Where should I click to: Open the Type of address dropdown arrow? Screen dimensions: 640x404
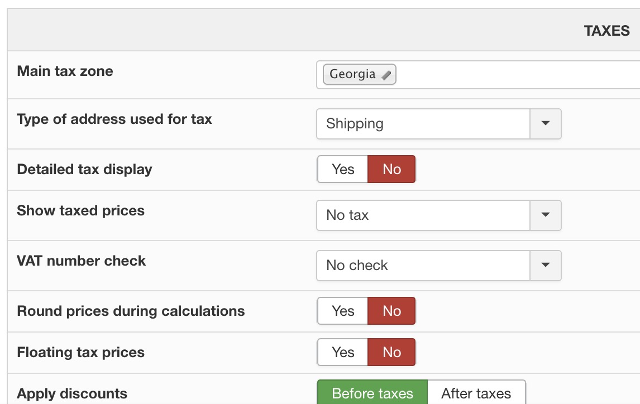[x=546, y=123]
